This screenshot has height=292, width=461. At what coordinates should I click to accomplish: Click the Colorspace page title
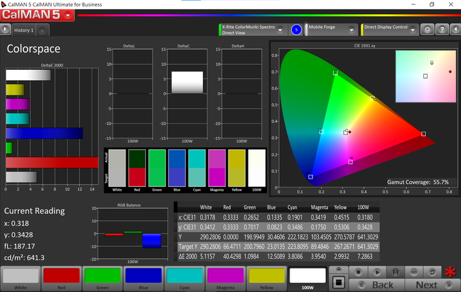pos(33,49)
